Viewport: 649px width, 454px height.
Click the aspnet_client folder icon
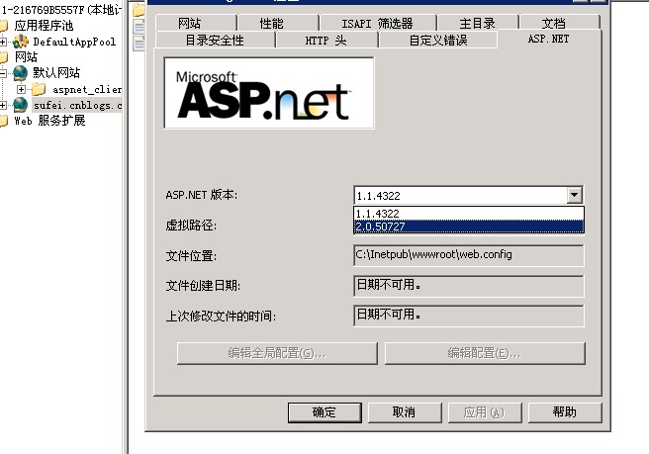(39, 89)
